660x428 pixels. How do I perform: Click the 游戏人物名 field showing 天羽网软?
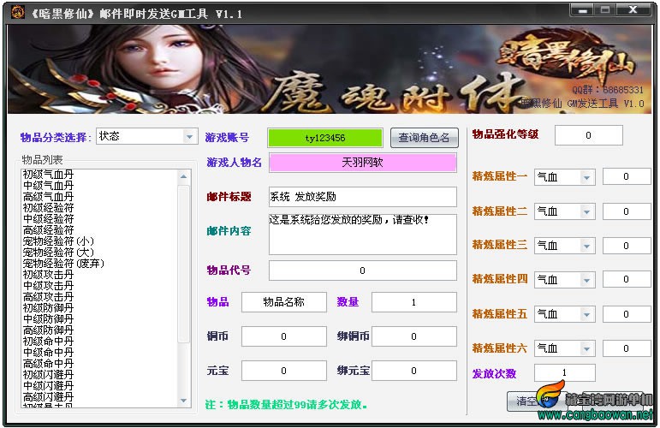362,163
